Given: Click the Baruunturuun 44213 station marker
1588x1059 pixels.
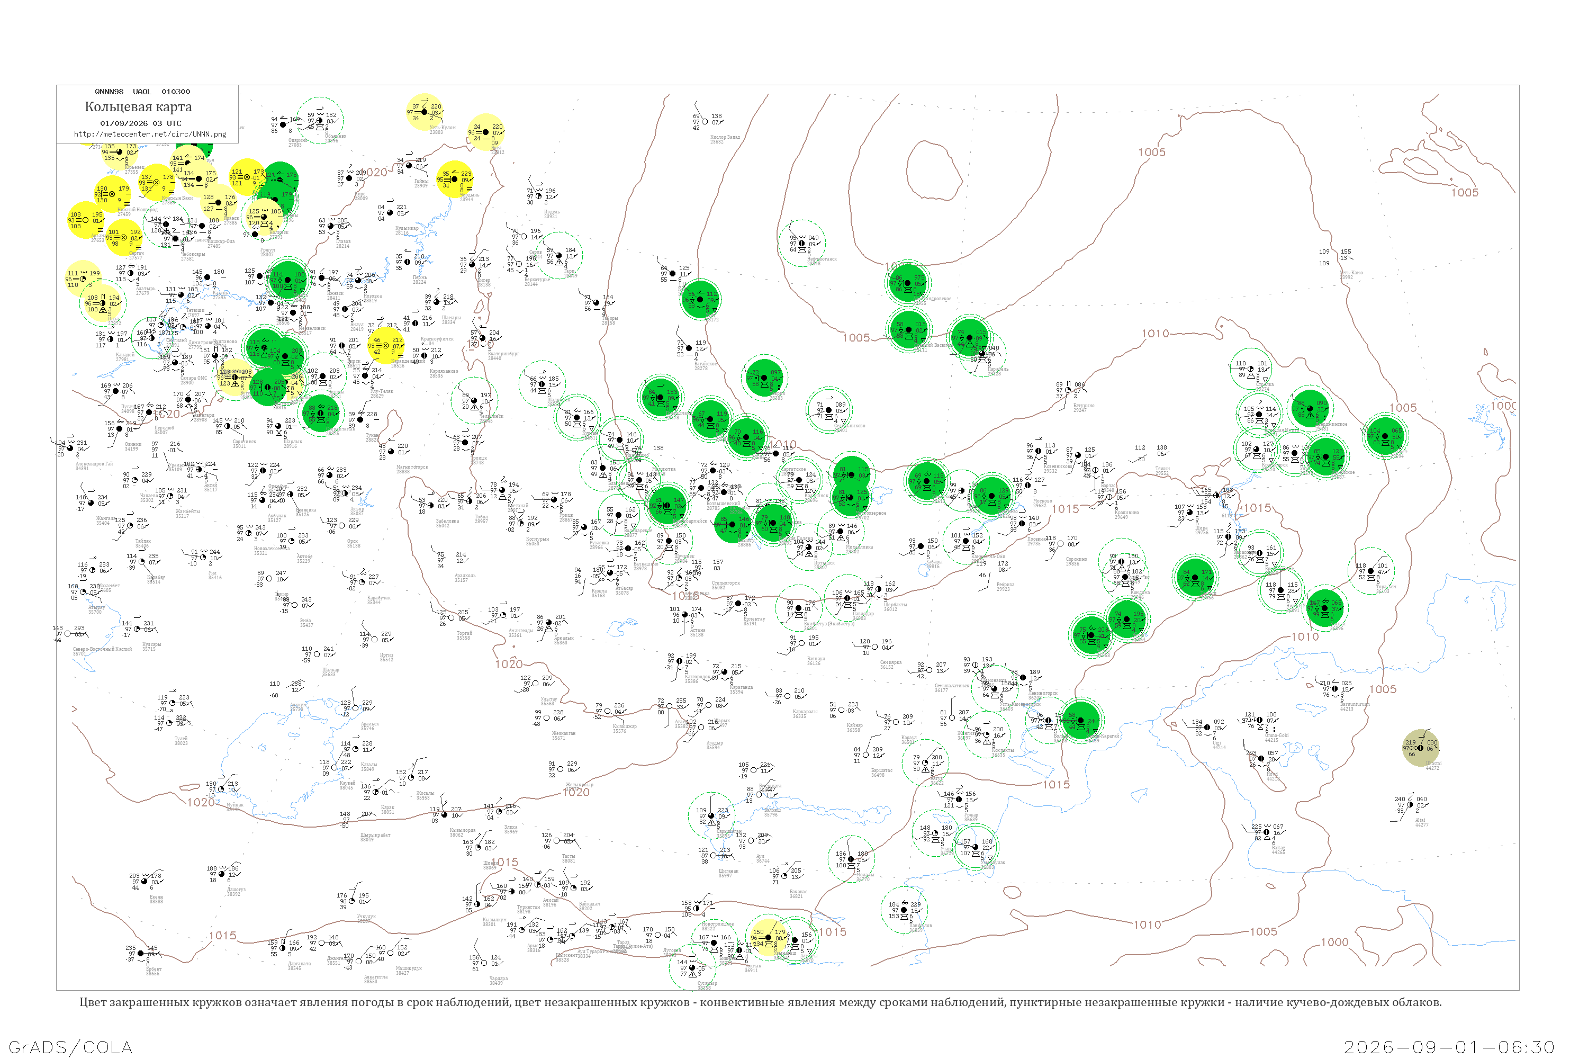Looking at the screenshot, I should (1335, 689).
